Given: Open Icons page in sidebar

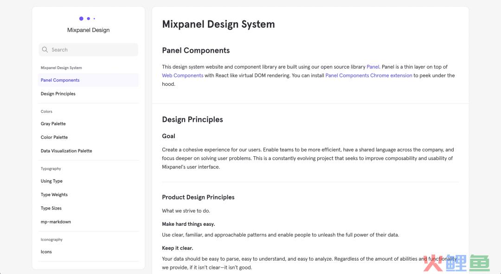Looking at the screenshot, I should [89, 252].
